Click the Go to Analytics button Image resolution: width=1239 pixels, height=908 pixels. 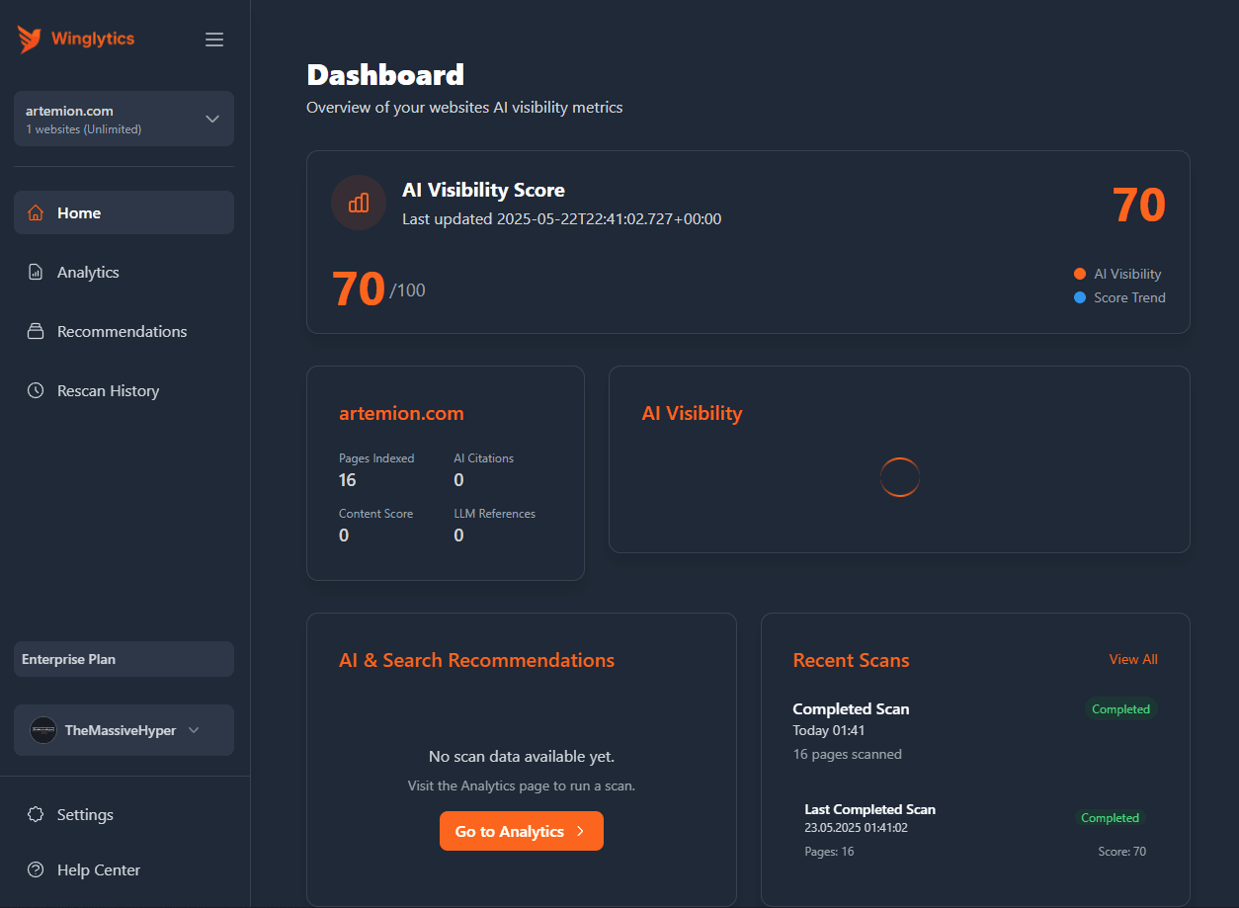click(x=522, y=831)
